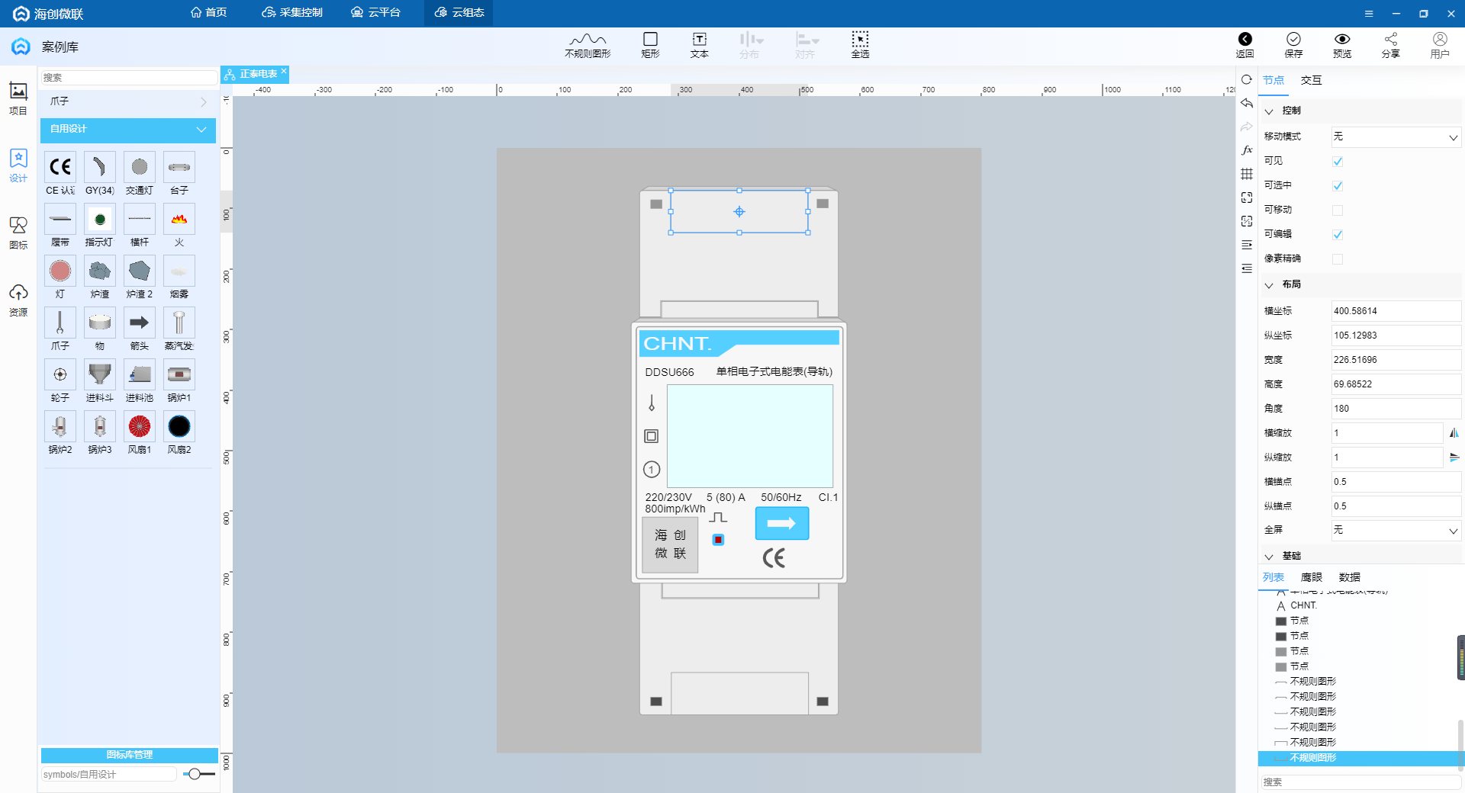The width and height of the screenshot is (1465, 793).
Task: Click the 1:1 actual-size icon
Action: 1247,221
